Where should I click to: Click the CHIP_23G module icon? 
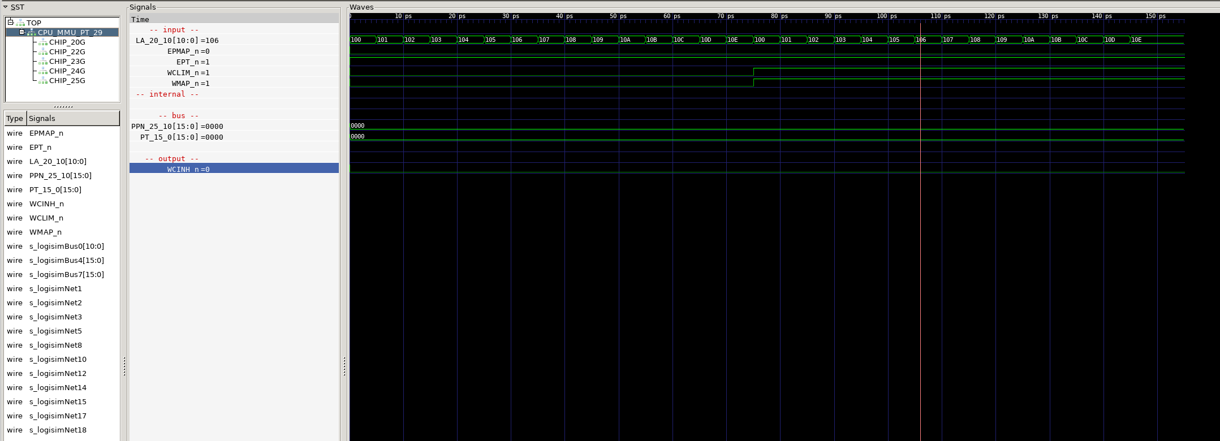(43, 62)
